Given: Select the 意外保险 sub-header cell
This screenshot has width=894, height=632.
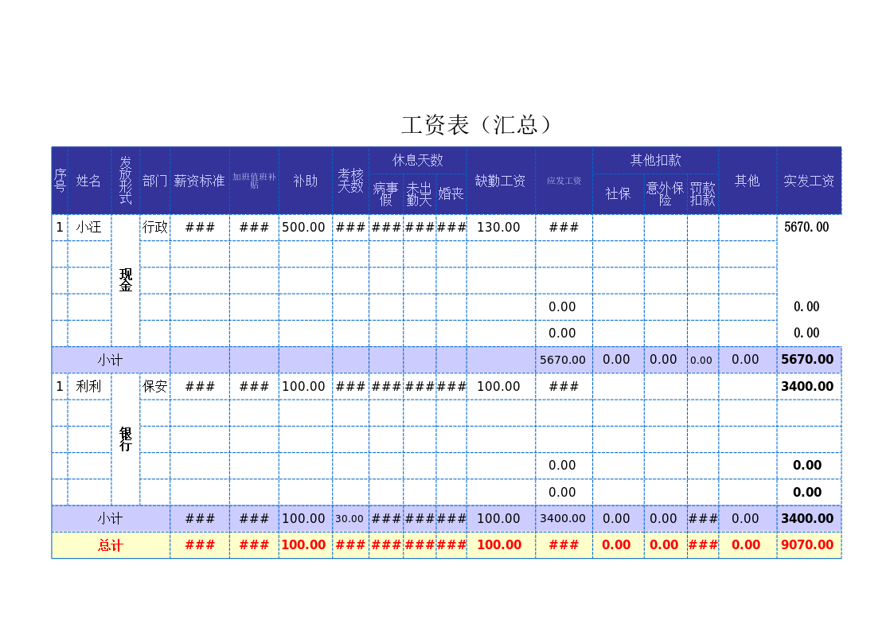Looking at the screenshot, I should coord(665,193).
